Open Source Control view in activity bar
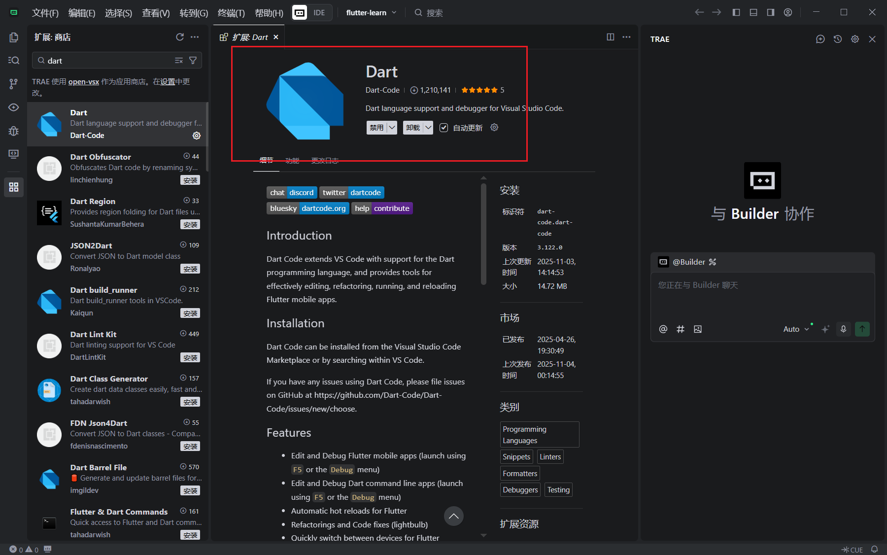The height and width of the screenshot is (555, 887). tap(14, 84)
